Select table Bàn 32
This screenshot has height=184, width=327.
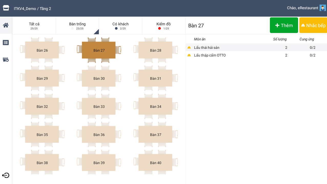click(x=42, y=107)
